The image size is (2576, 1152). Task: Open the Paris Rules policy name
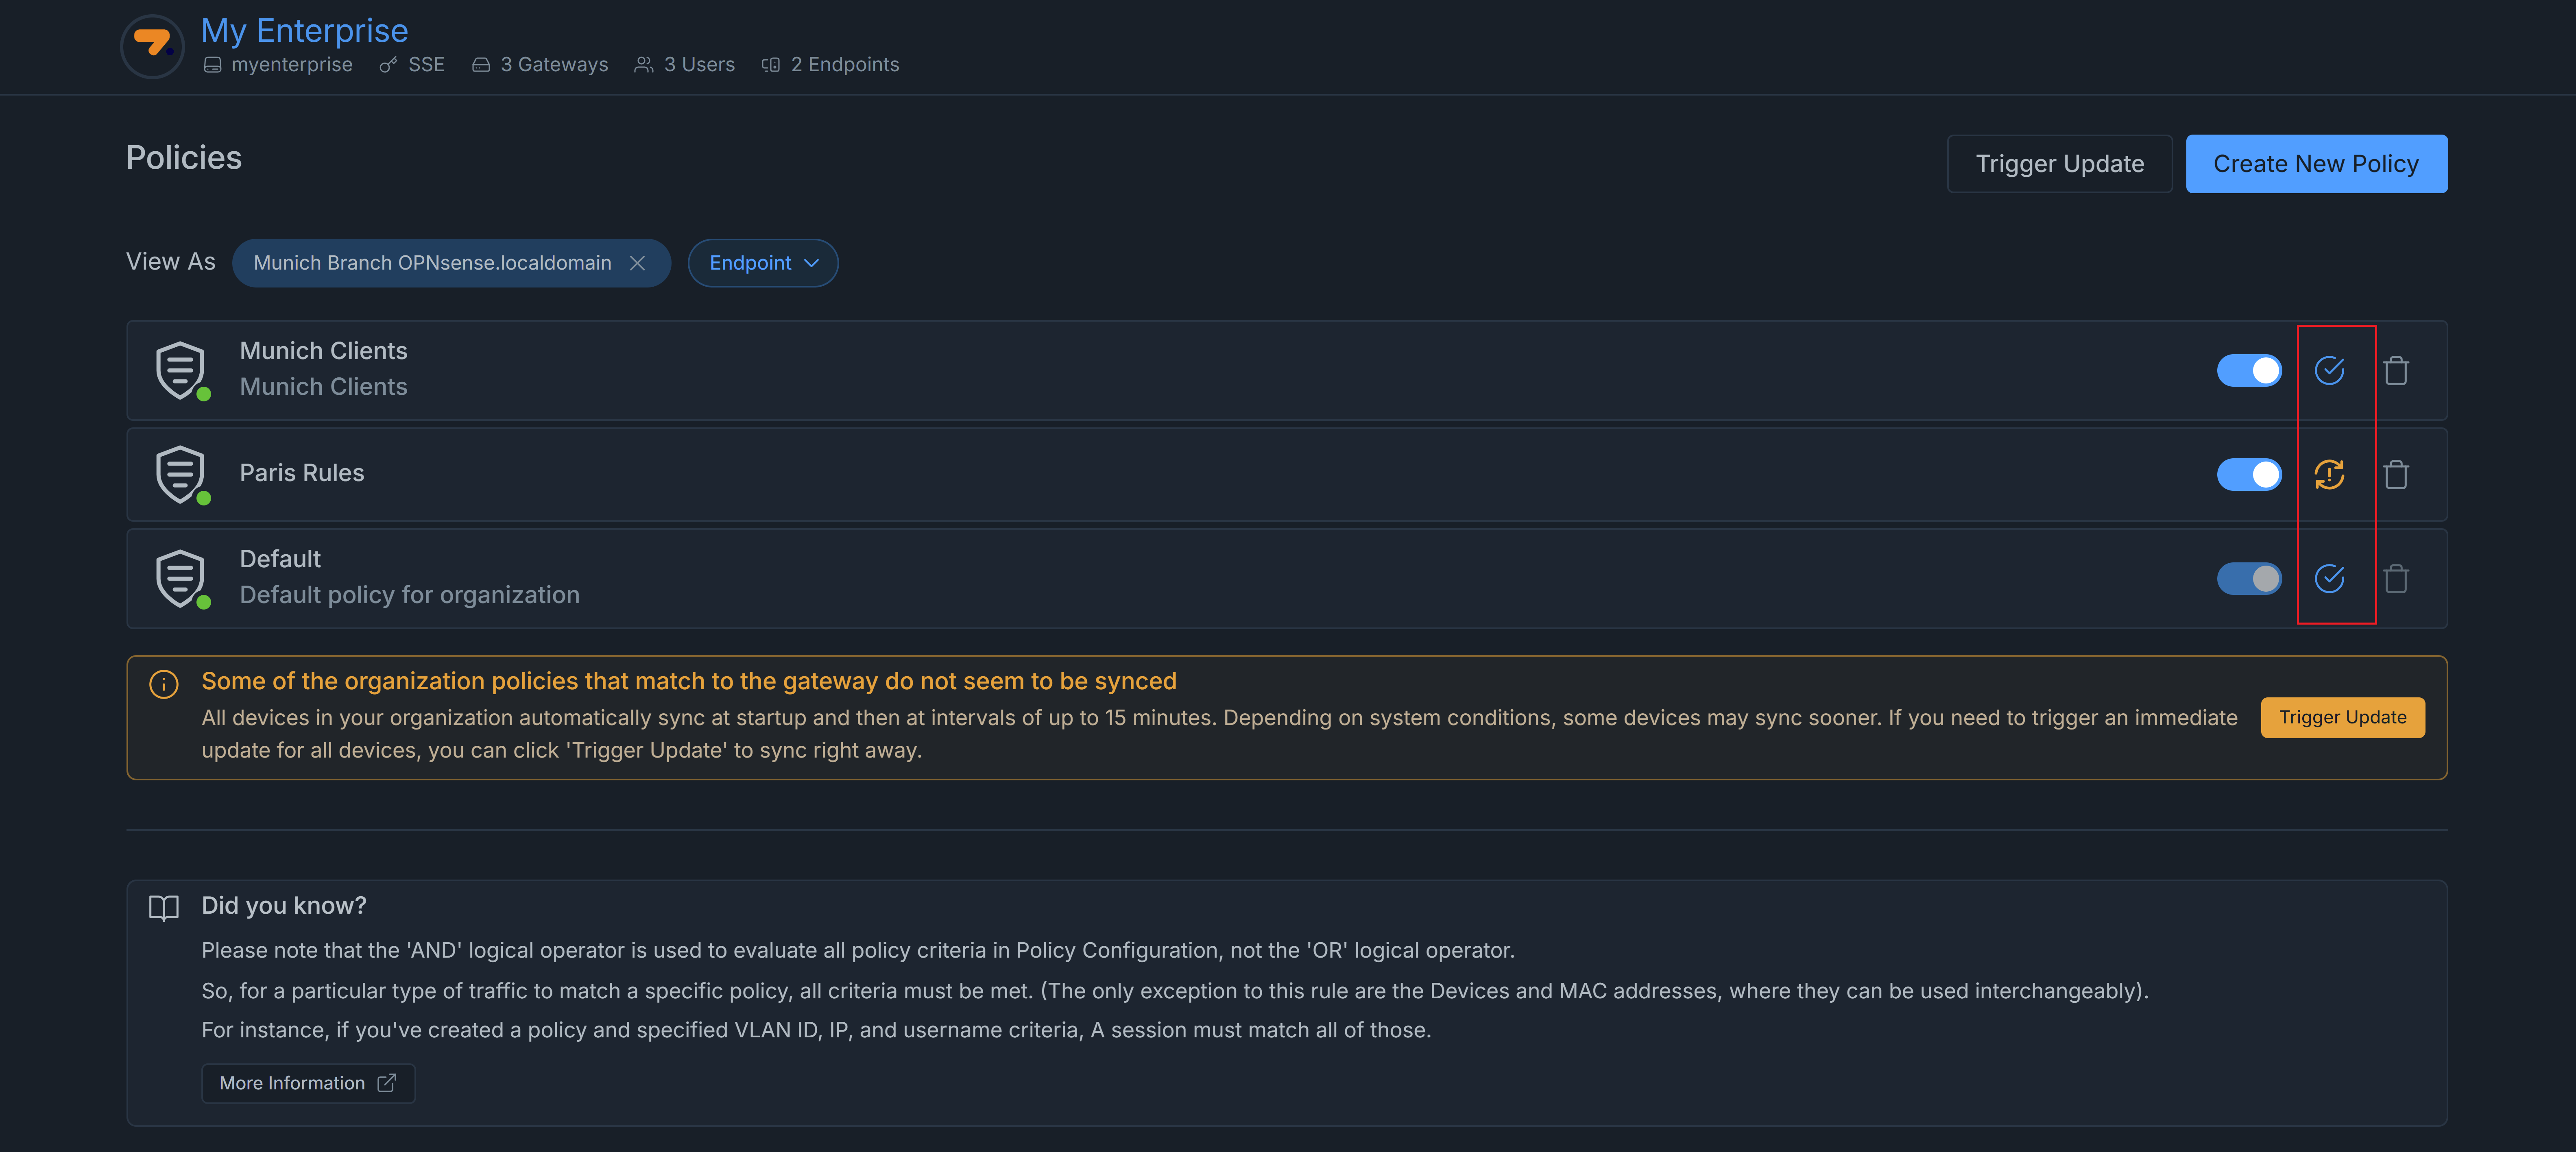click(x=302, y=473)
